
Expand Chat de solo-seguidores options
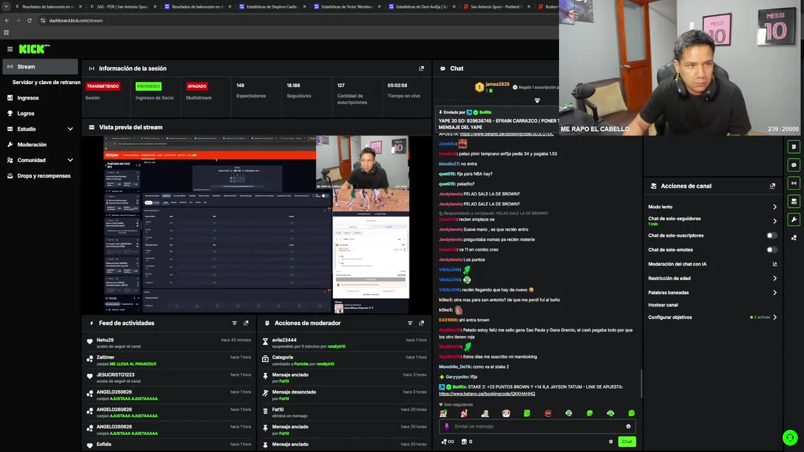click(774, 221)
